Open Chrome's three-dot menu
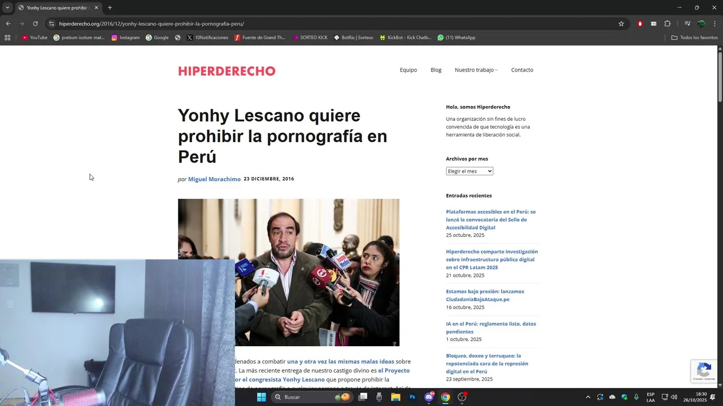This screenshot has width=723, height=406. 715,24
